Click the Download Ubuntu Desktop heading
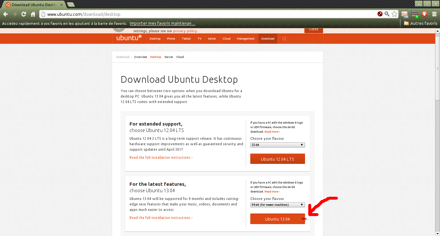This screenshot has width=440, height=236. [x=179, y=80]
